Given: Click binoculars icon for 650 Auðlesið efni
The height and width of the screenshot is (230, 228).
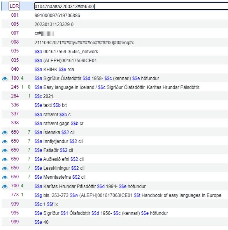Looking at the screenshot, I should (x=5, y=160).
